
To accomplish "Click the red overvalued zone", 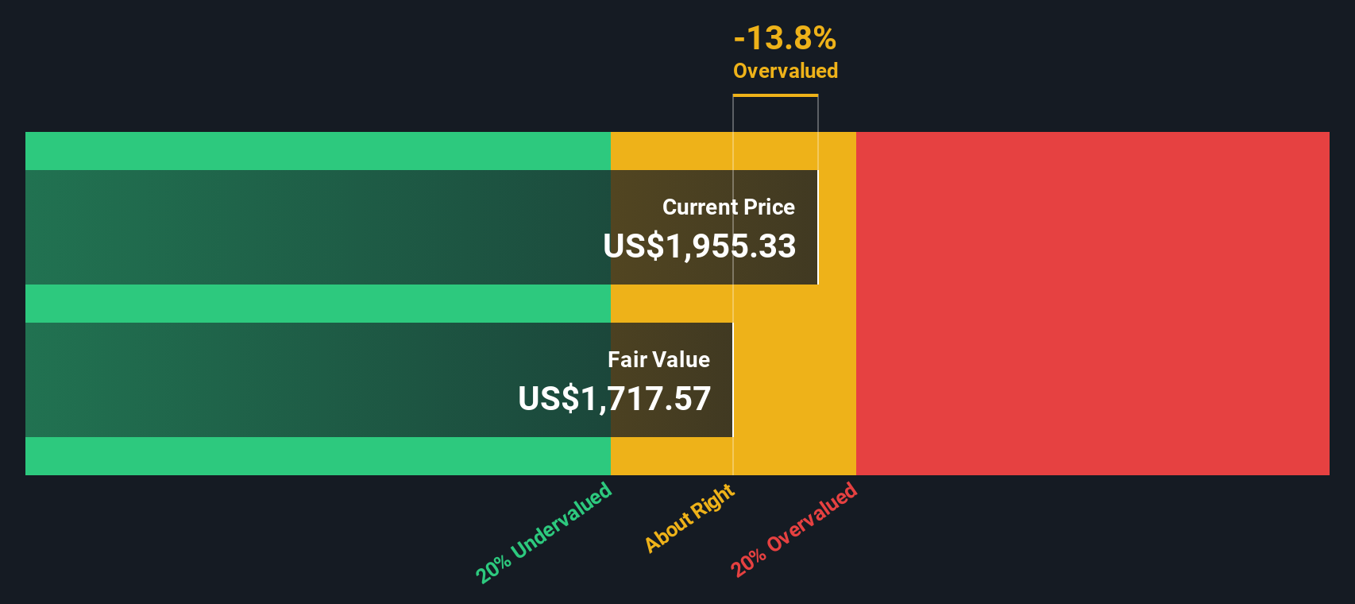I will [1092, 304].
